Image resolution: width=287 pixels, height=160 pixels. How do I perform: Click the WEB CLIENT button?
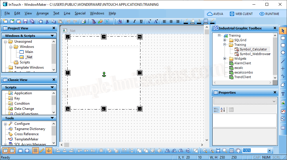tap(241, 14)
